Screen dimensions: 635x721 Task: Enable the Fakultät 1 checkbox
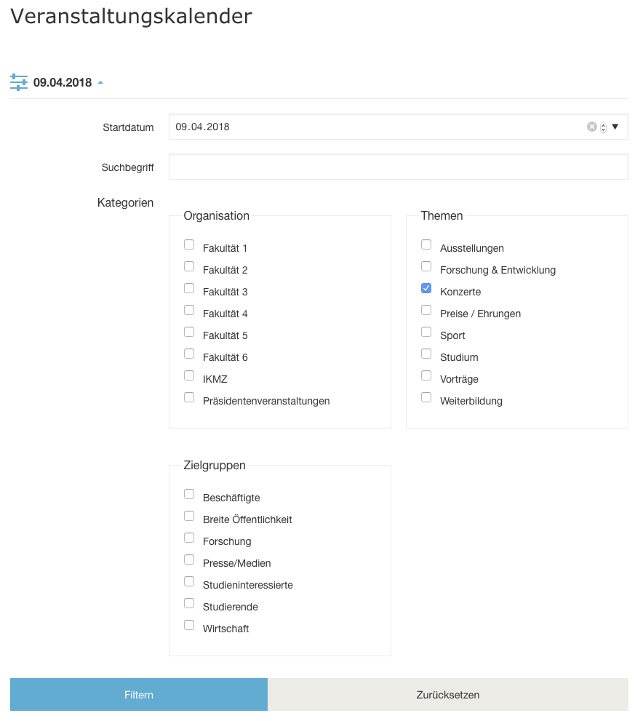click(189, 244)
